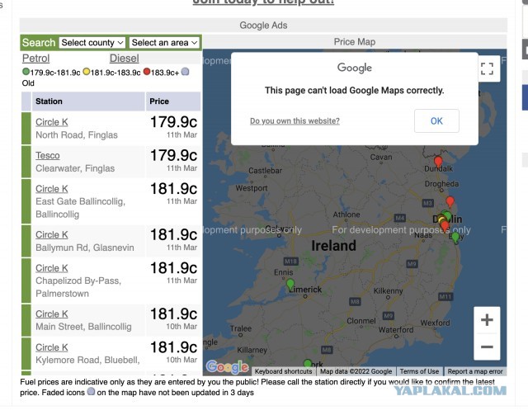The width and height of the screenshot is (528, 415).
Task: Click the green map pin near Limerick
Action: [290, 285]
